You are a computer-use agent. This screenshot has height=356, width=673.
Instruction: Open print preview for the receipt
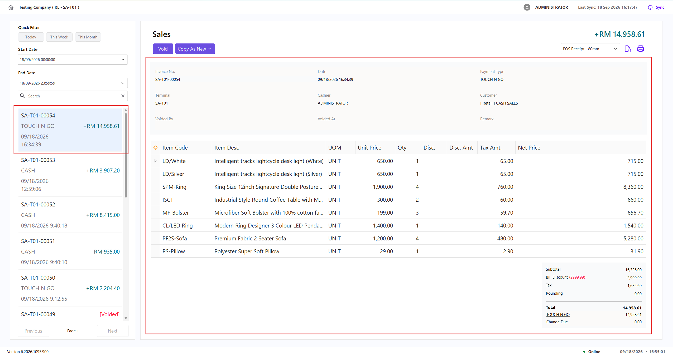pos(628,49)
